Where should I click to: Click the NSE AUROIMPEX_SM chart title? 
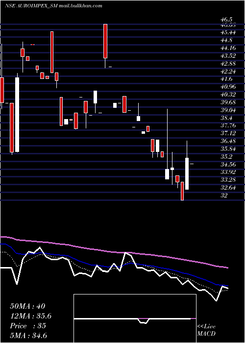coord(31,6)
